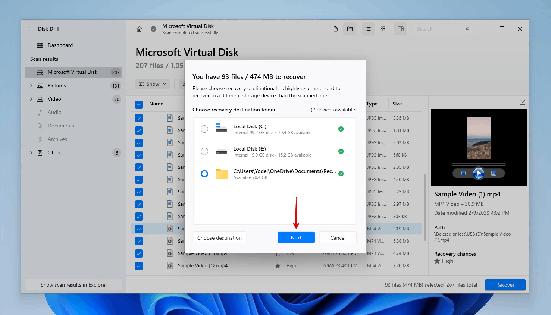Viewport: 551px width, 315px height.
Task: Expand the Other category
Action: click(31, 153)
